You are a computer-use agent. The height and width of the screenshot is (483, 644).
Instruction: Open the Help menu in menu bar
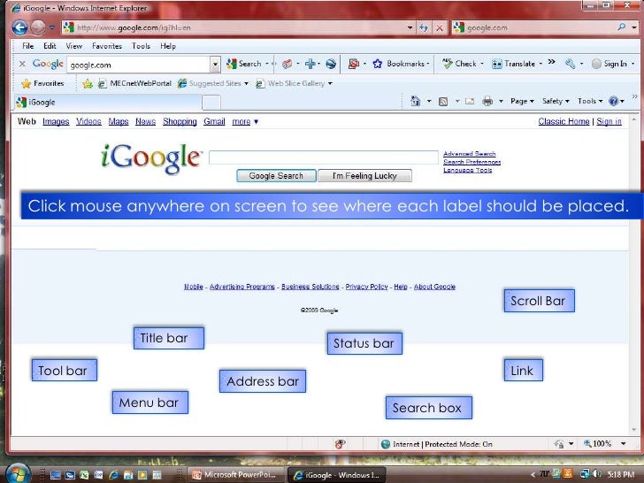[x=168, y=46]
